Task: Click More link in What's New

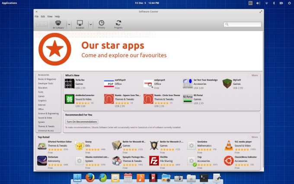Action: pyautogui.click(x=255, y=75)
